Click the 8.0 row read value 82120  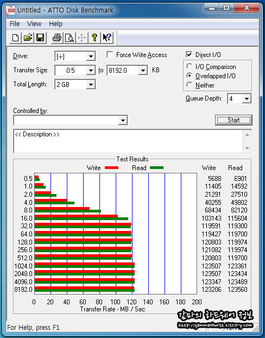[239, 210]
